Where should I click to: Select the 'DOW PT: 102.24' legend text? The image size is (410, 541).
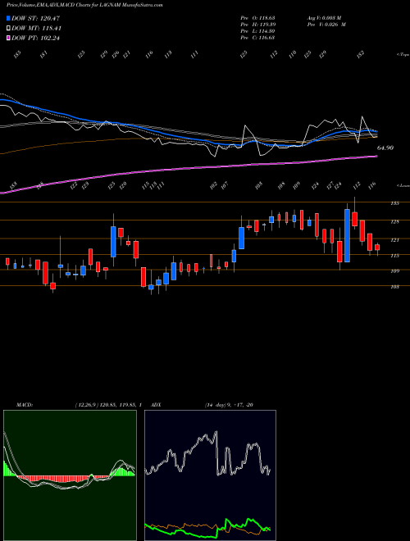(35, 38)
